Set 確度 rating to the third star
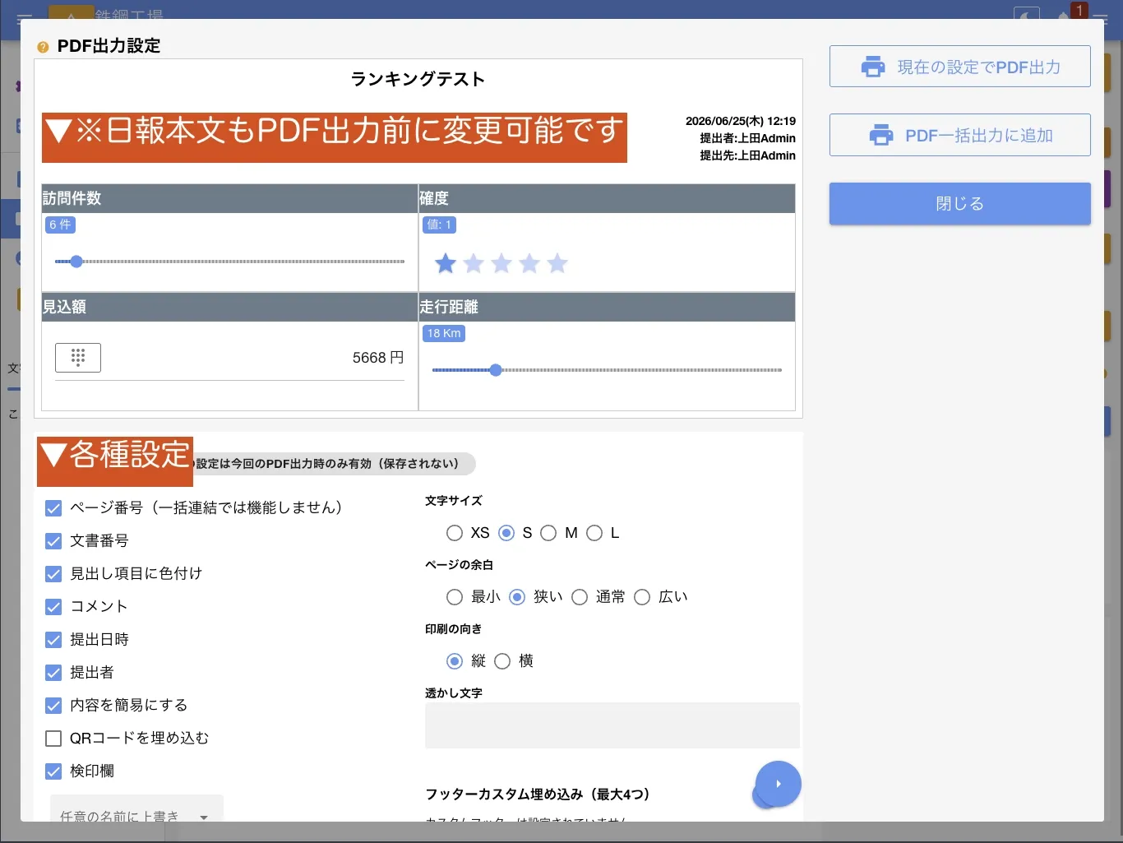Screen dimensions: 1123x843 tap(501, 263)
